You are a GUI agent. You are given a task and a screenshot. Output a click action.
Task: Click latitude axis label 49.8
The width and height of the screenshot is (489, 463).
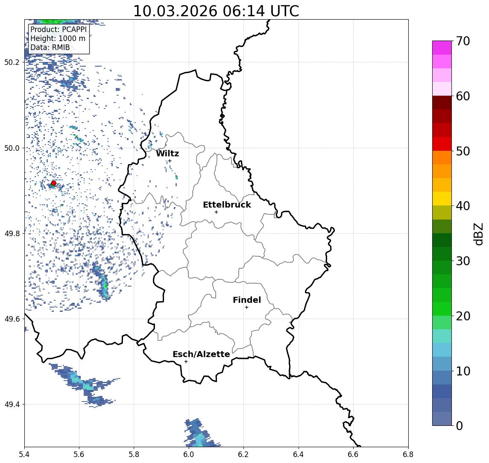click(x=12, y=233)
